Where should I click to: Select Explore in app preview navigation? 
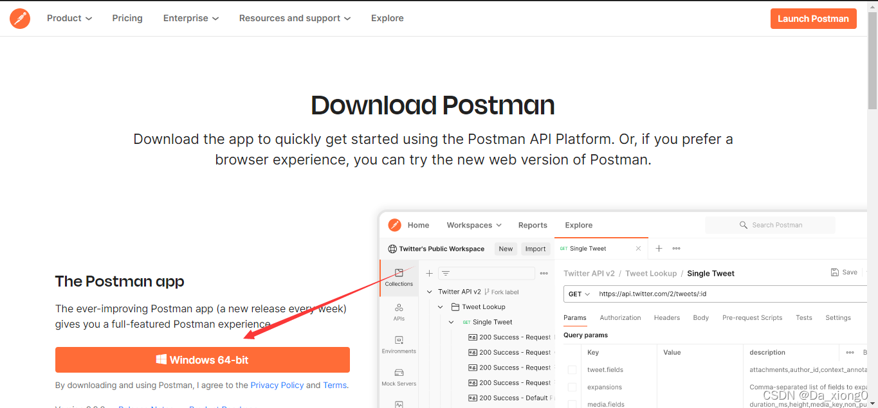[x=579, y=225]
